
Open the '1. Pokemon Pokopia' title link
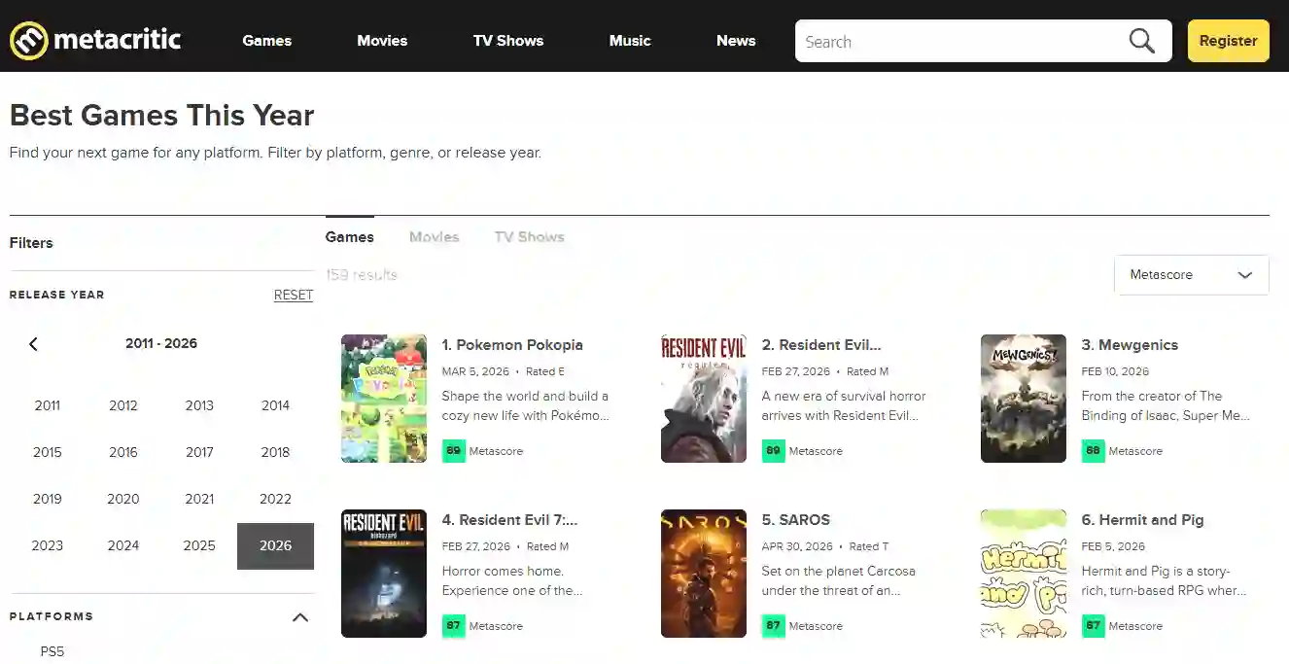(512, 345)
